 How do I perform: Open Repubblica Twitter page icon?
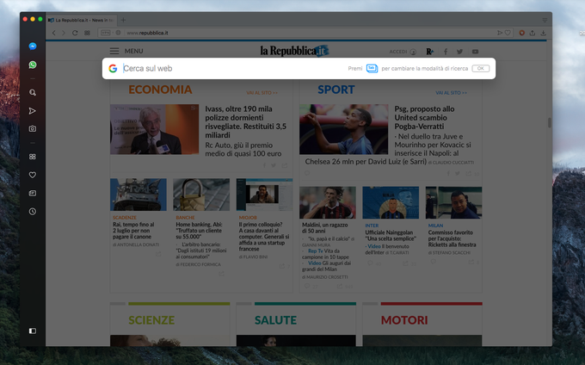tap(459, 52)
